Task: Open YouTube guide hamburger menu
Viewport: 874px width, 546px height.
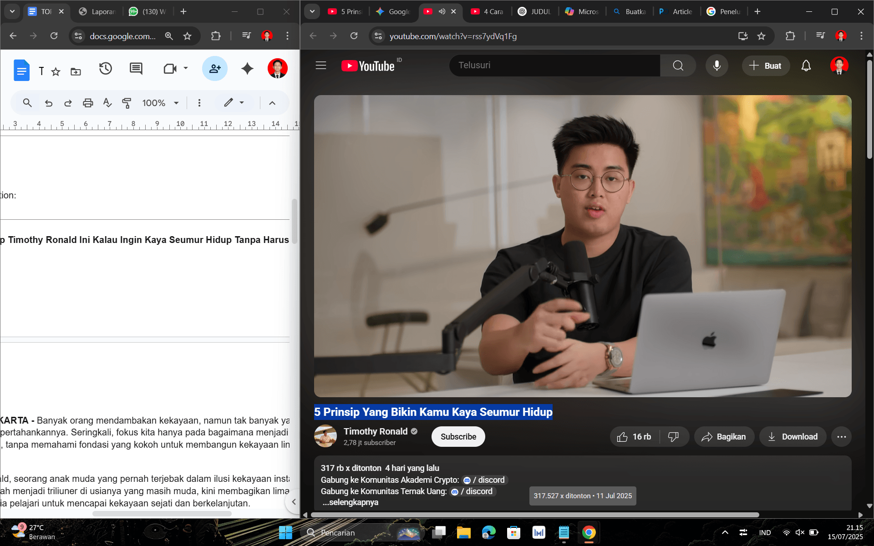Action: 321,66
